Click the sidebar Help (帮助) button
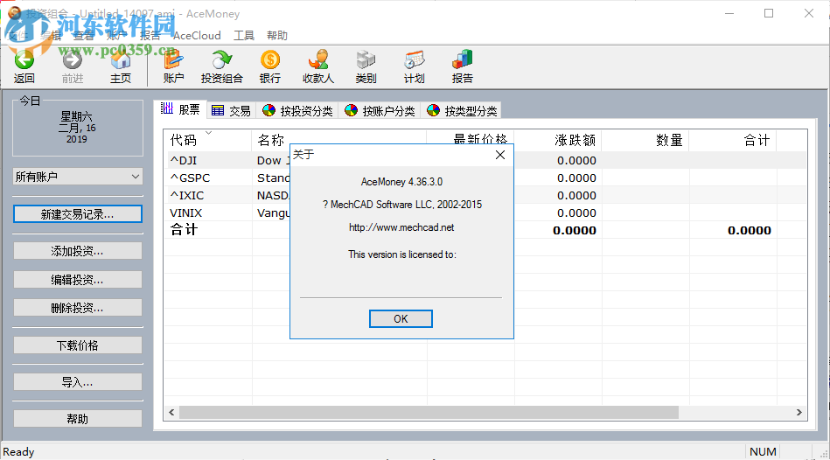The width and height of the screenshot is (830, 460). (x=78, y=419)
